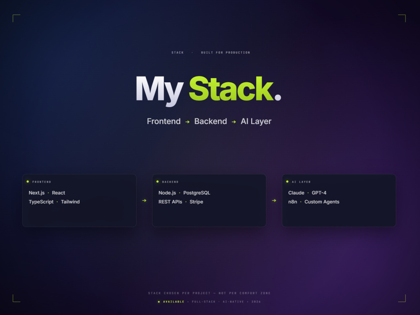The image size is (420, 315).
Task: Click the 'STACK CHOSEN PER PROJECT' footer tagline
Action: [x=210, y=293]
